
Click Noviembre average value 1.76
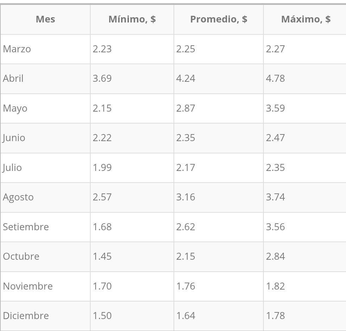coord(185,286)
